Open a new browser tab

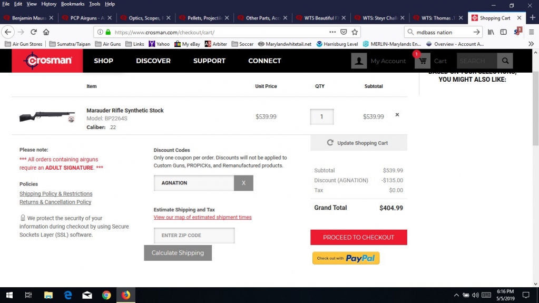click(532, 17)
